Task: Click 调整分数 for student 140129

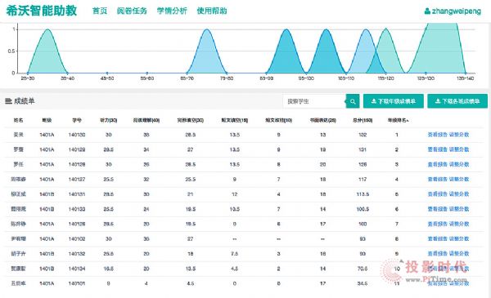Action: (459, 149)
